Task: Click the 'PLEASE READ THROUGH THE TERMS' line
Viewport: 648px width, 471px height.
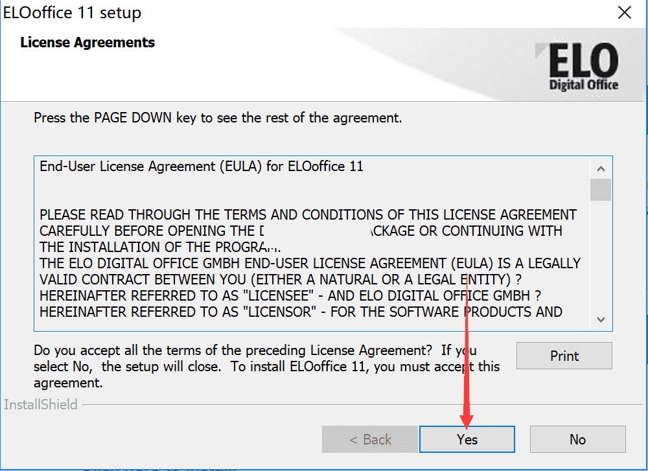Action: point(308,214)
